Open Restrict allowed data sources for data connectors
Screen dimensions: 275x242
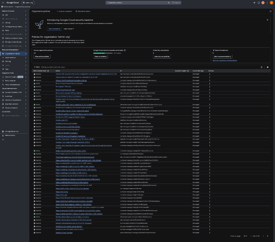[x=72, y=217]
